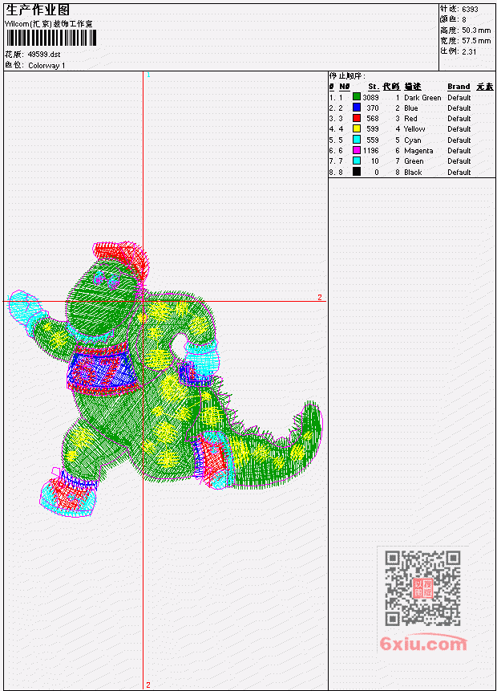The width and height of the screenshot is (497, 691).
Task: Click the barcode under the studio name
Action: 51,39
